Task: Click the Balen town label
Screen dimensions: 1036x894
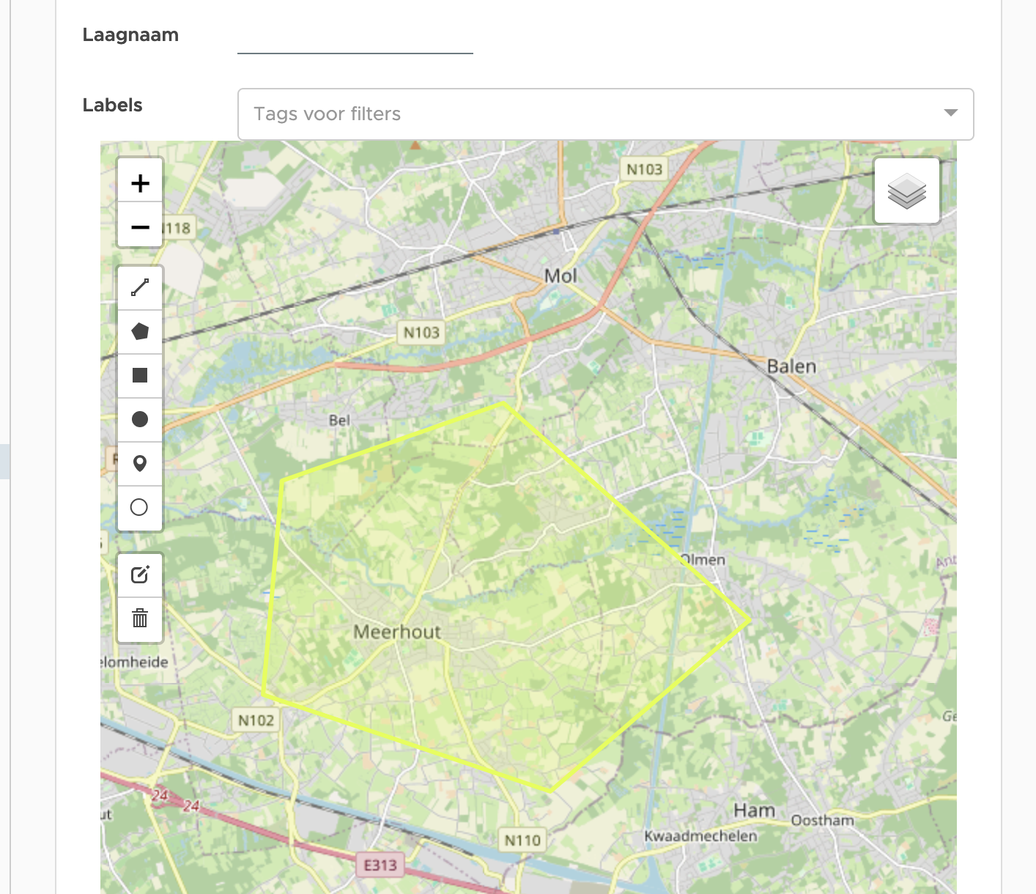Action: point(791,366)
